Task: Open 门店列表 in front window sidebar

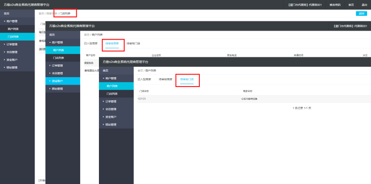Action: tap(116, 93)
